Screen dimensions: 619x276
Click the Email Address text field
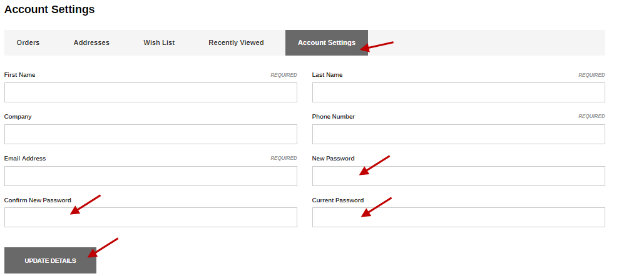click(151, 176)
